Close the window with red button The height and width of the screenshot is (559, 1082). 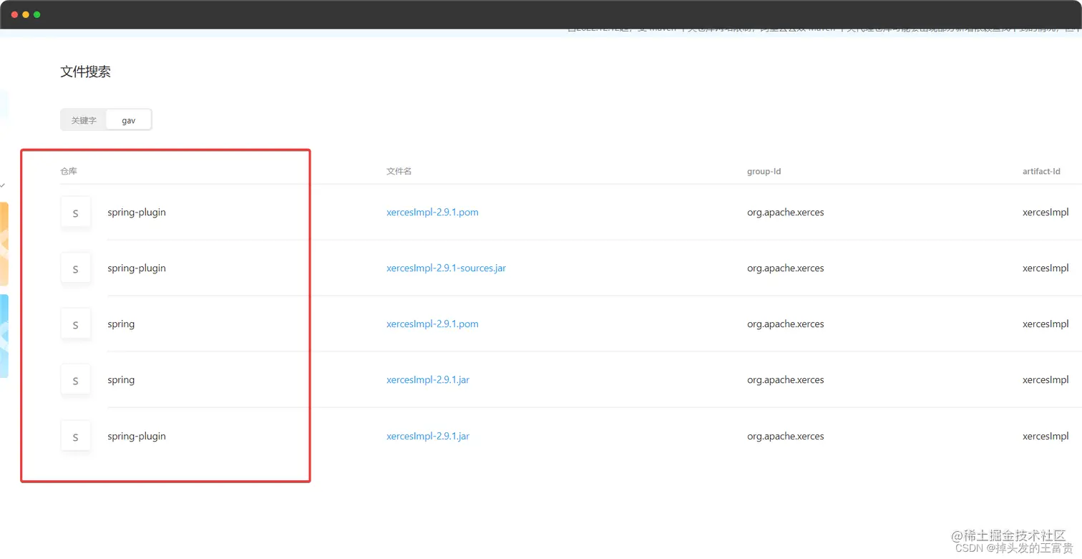point(14,14)
